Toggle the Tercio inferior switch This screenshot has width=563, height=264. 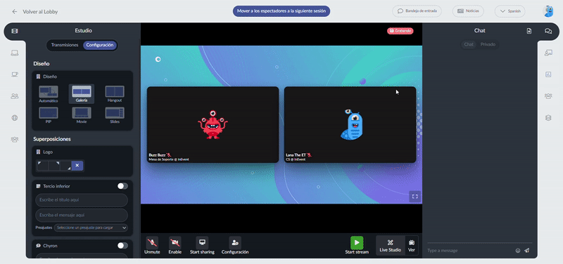coord(122,186)
